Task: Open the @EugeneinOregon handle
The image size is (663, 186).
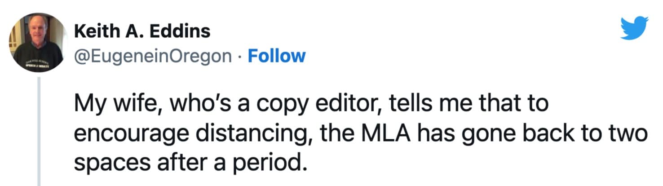Action: pyautogui.click(x=153, y=56)
